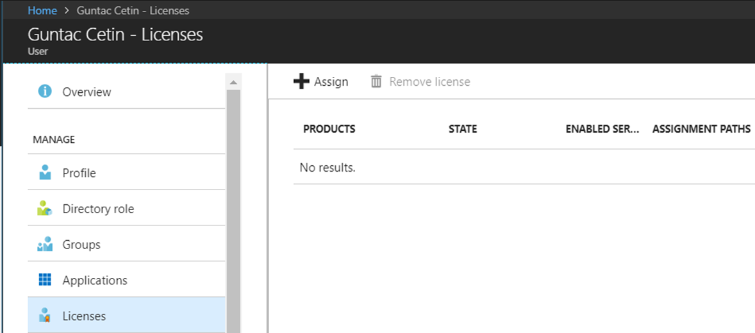Click the Remove license button text
Image resolution: width=755 pixels, height=333 pixels.
[429, 82]
